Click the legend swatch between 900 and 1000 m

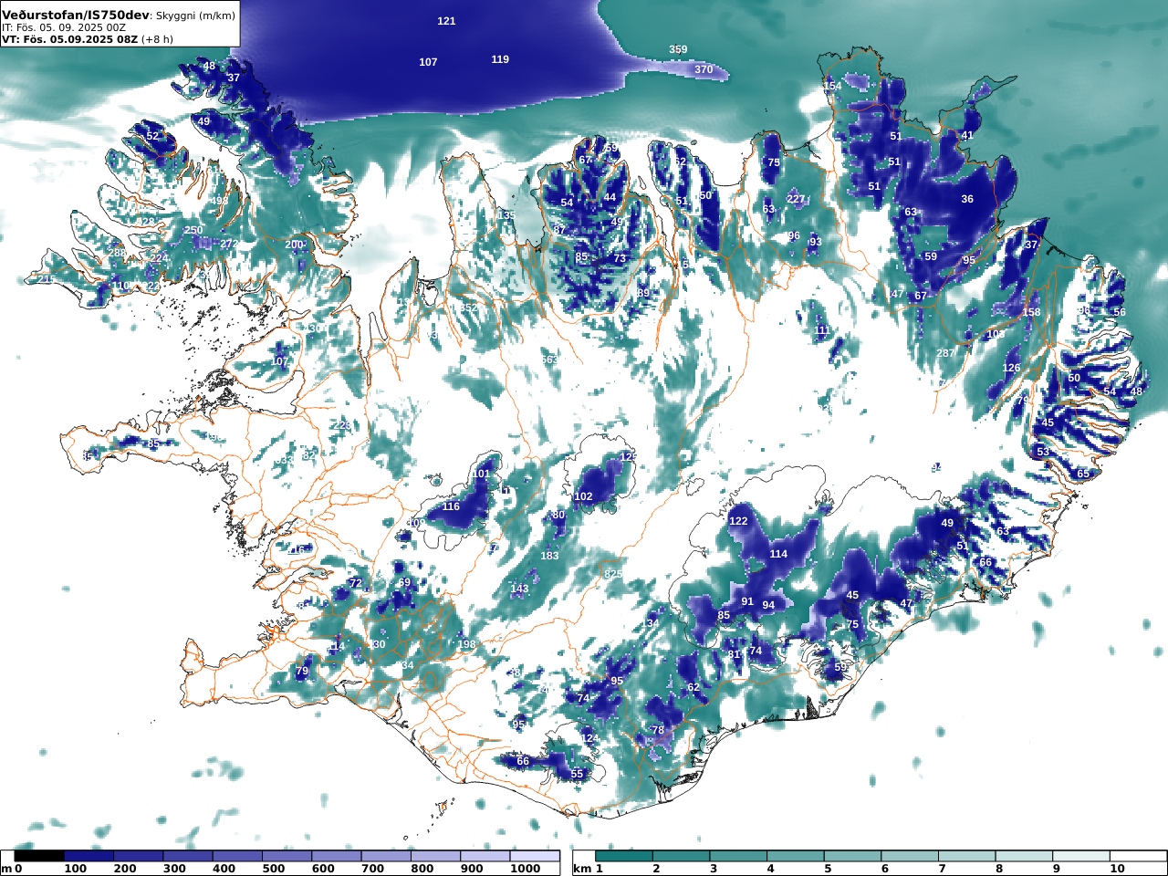484,856
